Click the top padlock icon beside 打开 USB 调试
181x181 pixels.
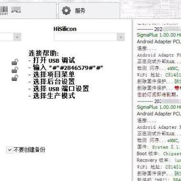pyautogui.click(x=15, y=62)
